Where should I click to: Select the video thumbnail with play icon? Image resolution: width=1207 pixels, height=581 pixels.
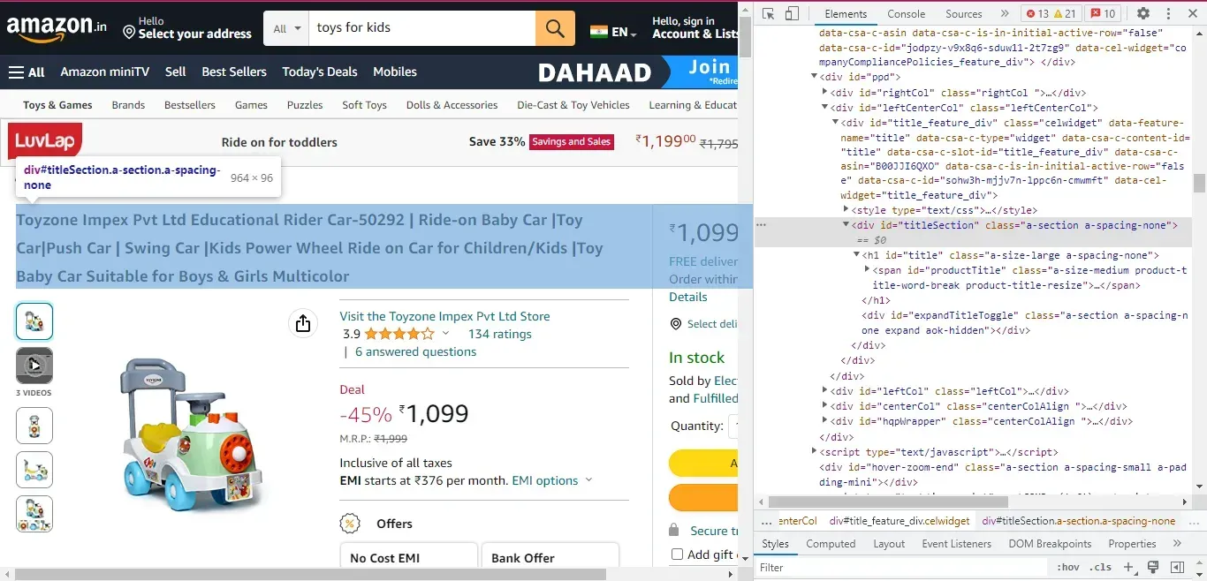click(x=34, y=366)
